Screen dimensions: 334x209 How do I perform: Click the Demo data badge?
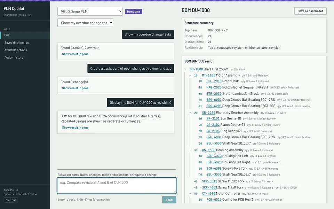click(134, 11)
